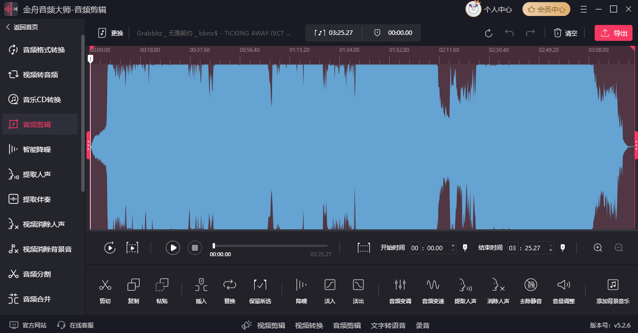
Task: Open 会员中心 membership center
Action: click(x=546, y=9)
